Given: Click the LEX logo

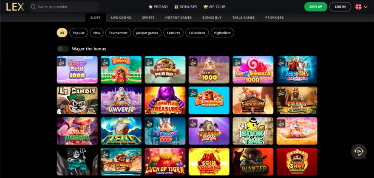Looking at the screenshot, I should [15, 7].
